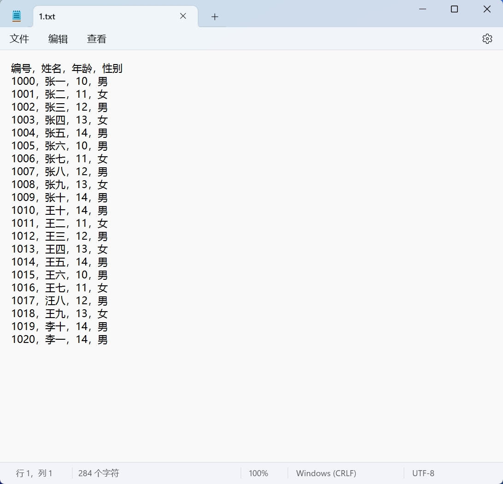Image resolution: width=503 pixels, height=484 pixels.
Task: Click the 284 个字符 character count
Action: tap(98, 473)
